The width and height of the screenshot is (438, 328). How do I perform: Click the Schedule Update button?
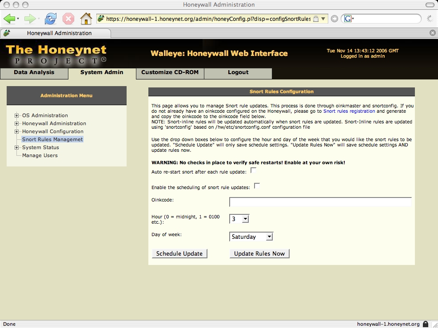point(179,253)
